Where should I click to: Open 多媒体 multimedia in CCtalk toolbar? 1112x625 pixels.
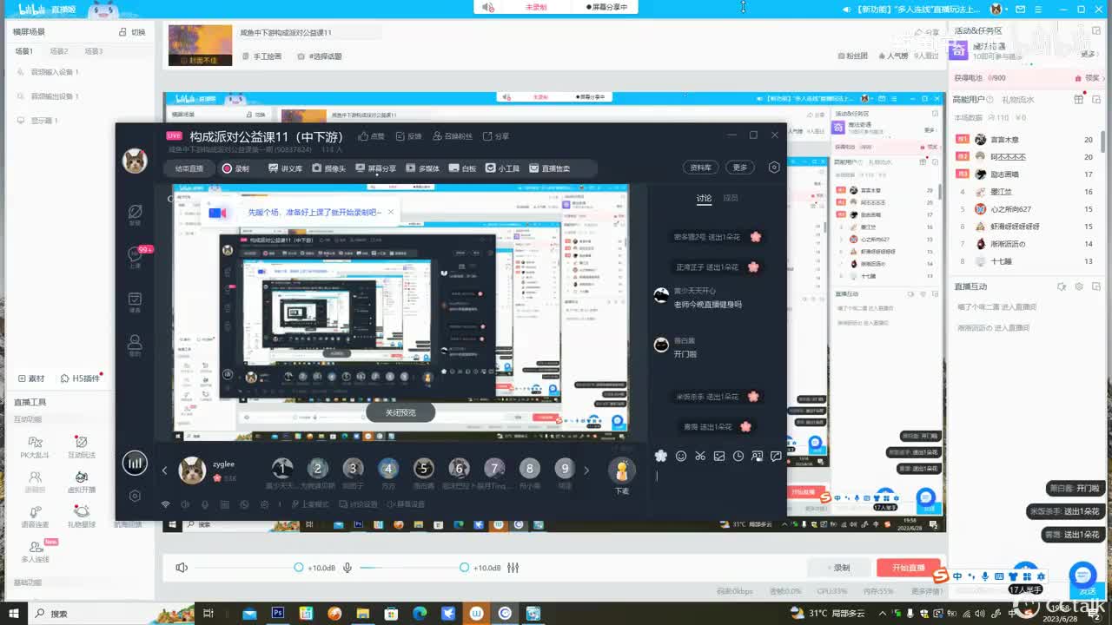coord(423,168)
